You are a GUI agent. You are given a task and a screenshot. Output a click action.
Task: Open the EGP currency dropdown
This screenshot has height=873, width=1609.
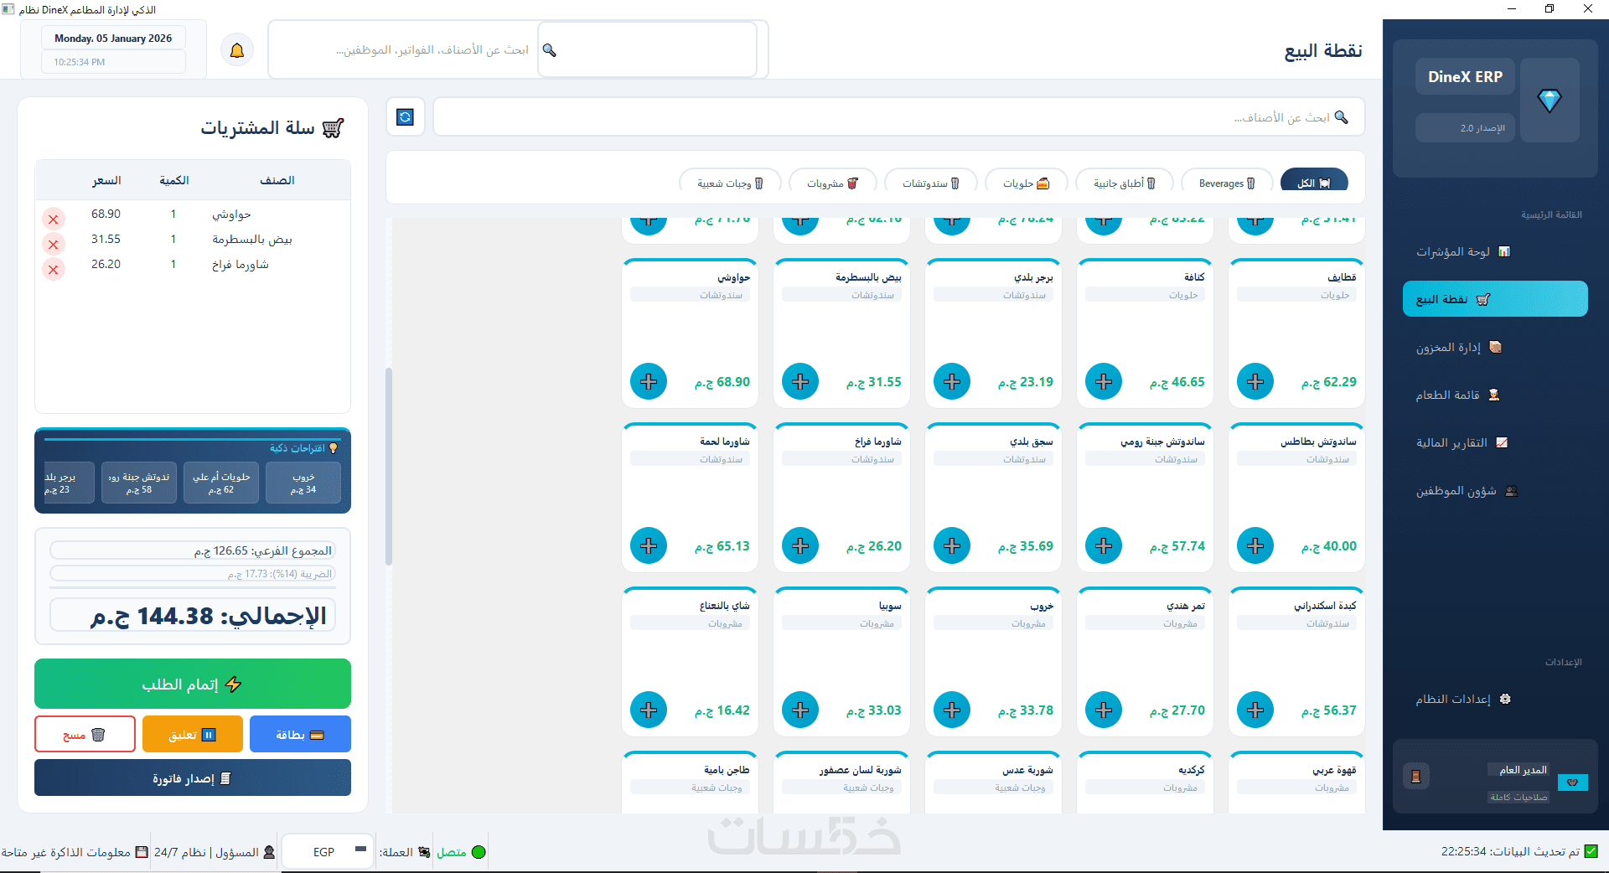328,852
